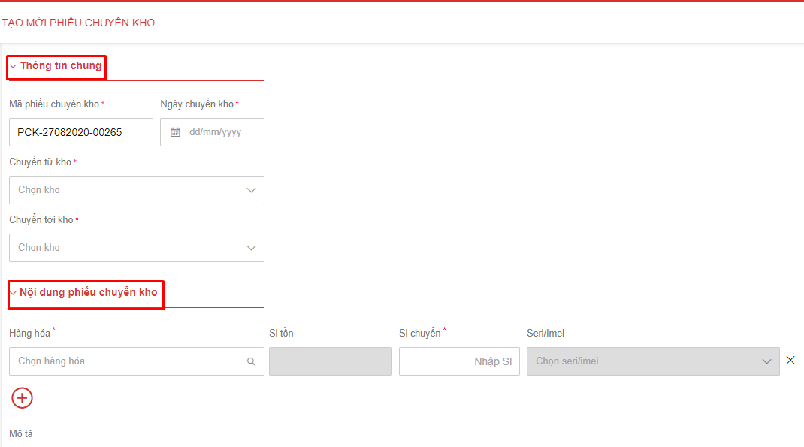The height and width of the screenshot is (447, 804).
Task: Click the Chọn hàng hóa search field
Action: (128, 361)
